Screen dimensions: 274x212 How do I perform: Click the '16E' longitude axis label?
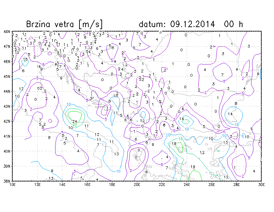pos(87,185)
